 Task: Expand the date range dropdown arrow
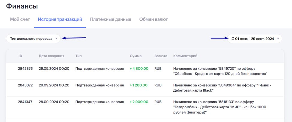coord(278,39)
